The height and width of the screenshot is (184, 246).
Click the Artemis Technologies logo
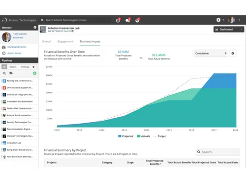[19, 20]
